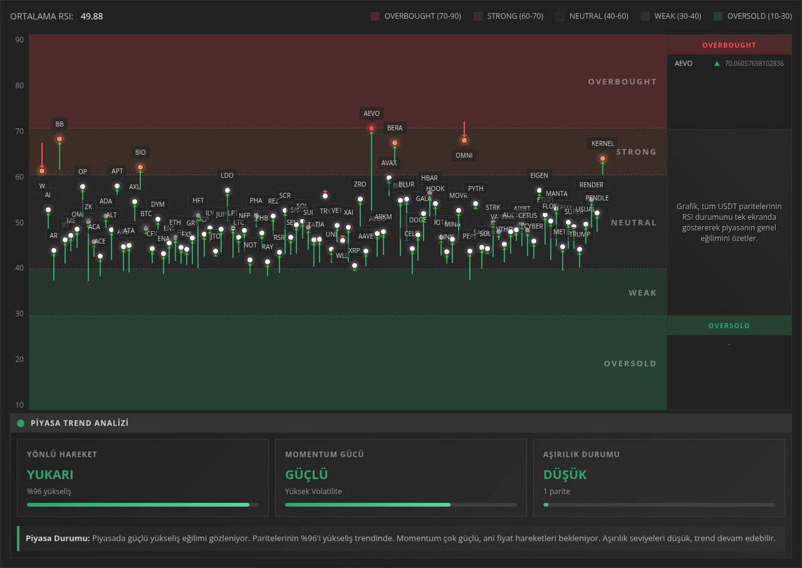
Task: Select AEVO row in Overbought list
Action: [729, 63]
